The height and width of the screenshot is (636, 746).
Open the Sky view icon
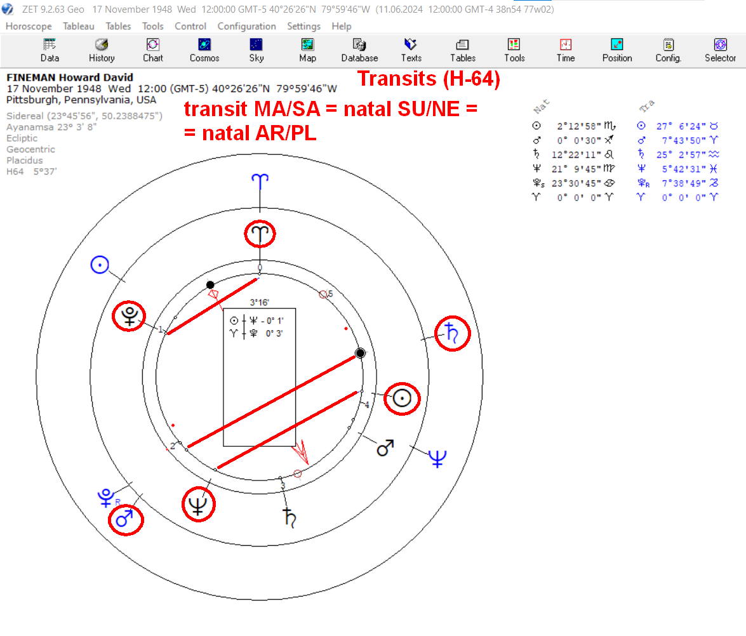256,50
